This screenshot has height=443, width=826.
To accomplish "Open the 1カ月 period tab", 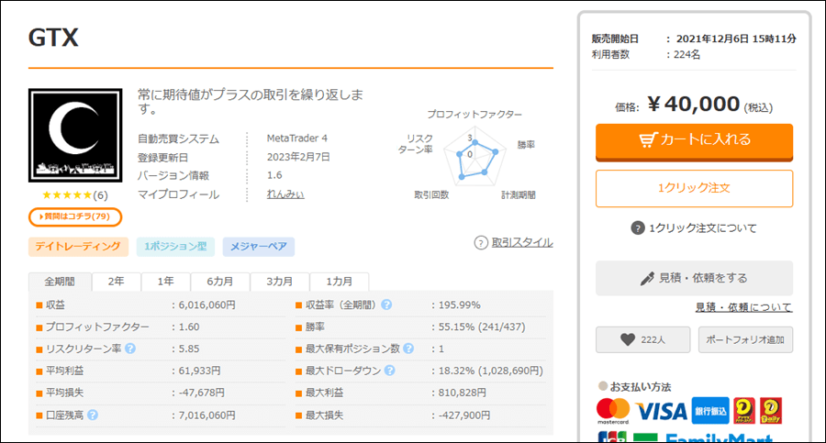I will tap(340, 282).
